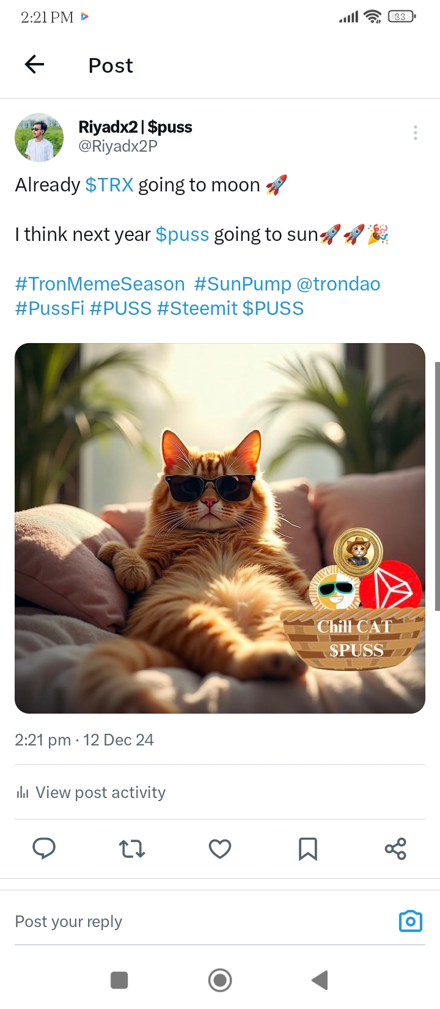Open Riyadx2 profile avatar

[39, 137]
